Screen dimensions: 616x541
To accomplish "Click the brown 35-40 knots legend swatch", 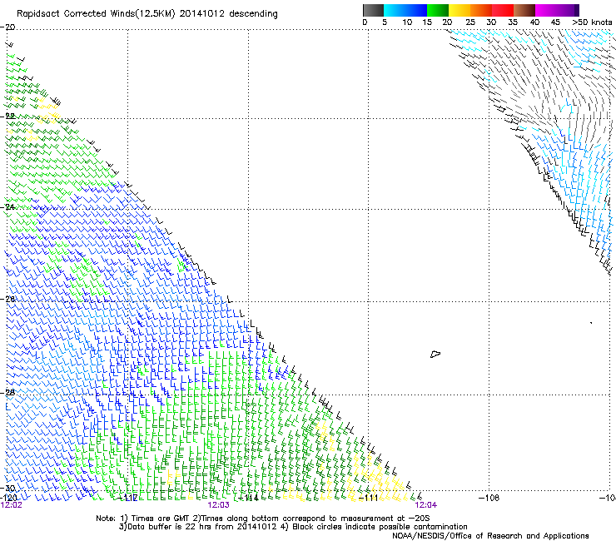I will click(x=524, y=10).
